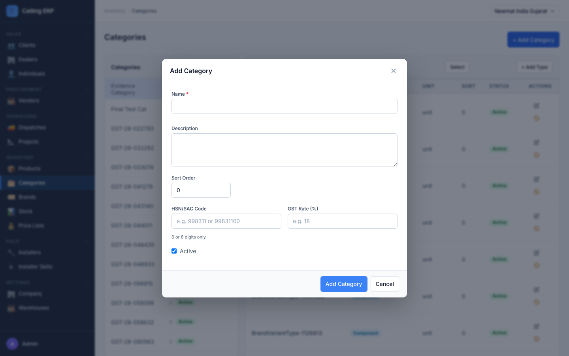
Task: Close the Add Category dialog with the X
Action: [x=394, y=71]
